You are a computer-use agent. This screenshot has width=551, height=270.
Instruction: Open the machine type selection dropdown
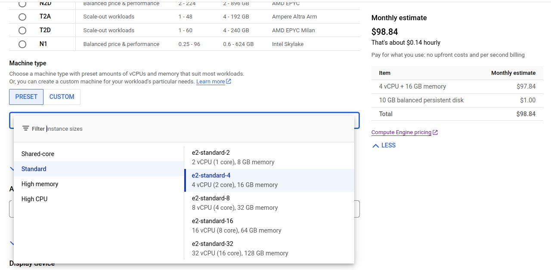coord(184,120)
